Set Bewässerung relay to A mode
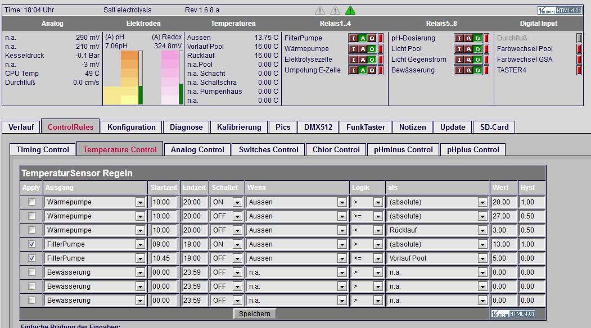The image size is (591, 328). pyautogui.click(x=468, y=70)
